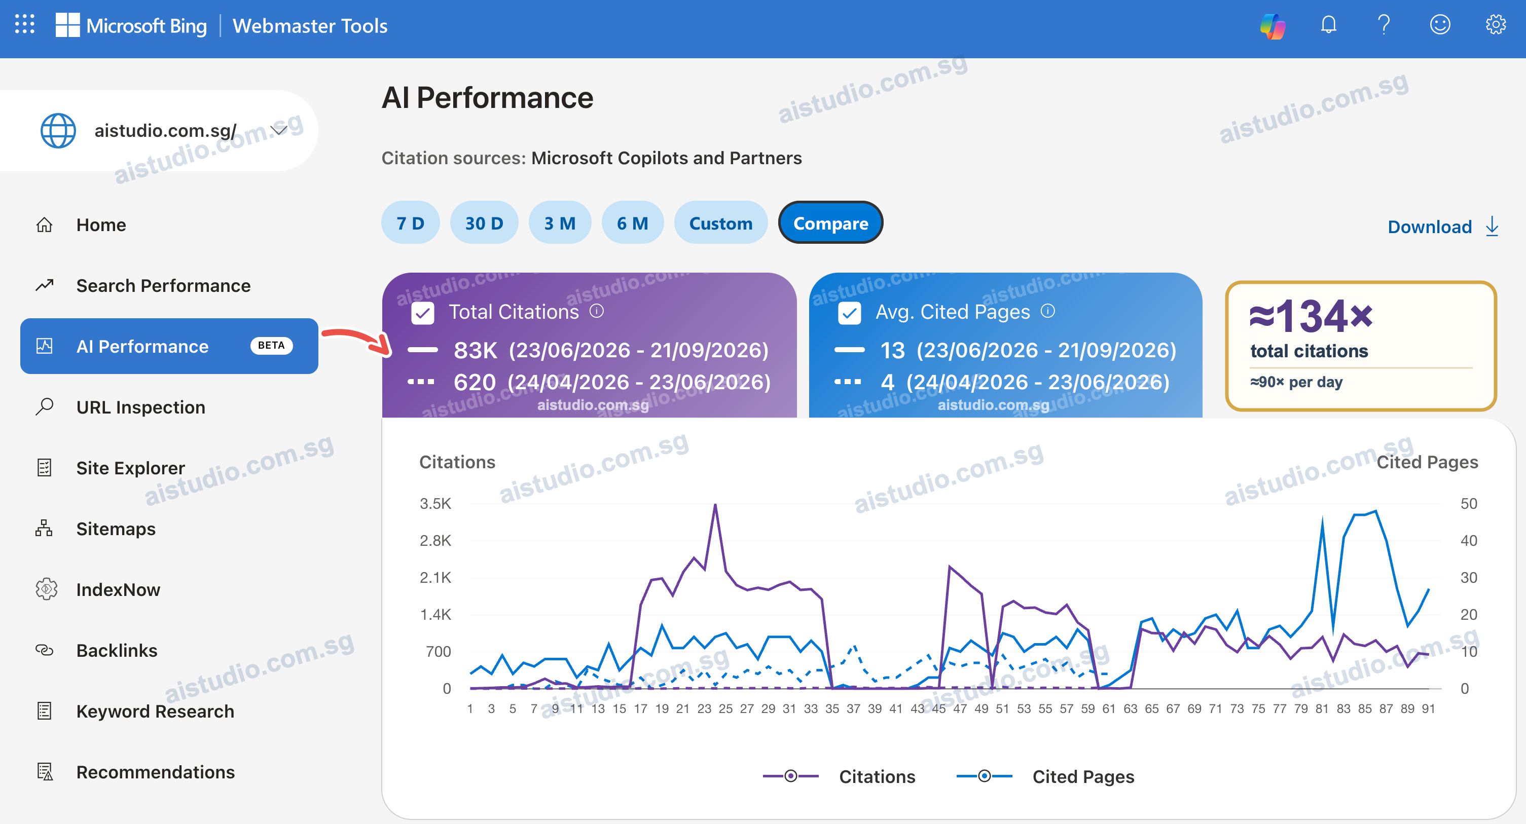This screenshot has height=824, width=1526.
Task: Click the IndexNow gear icon
Action: [x=46, y=589]
